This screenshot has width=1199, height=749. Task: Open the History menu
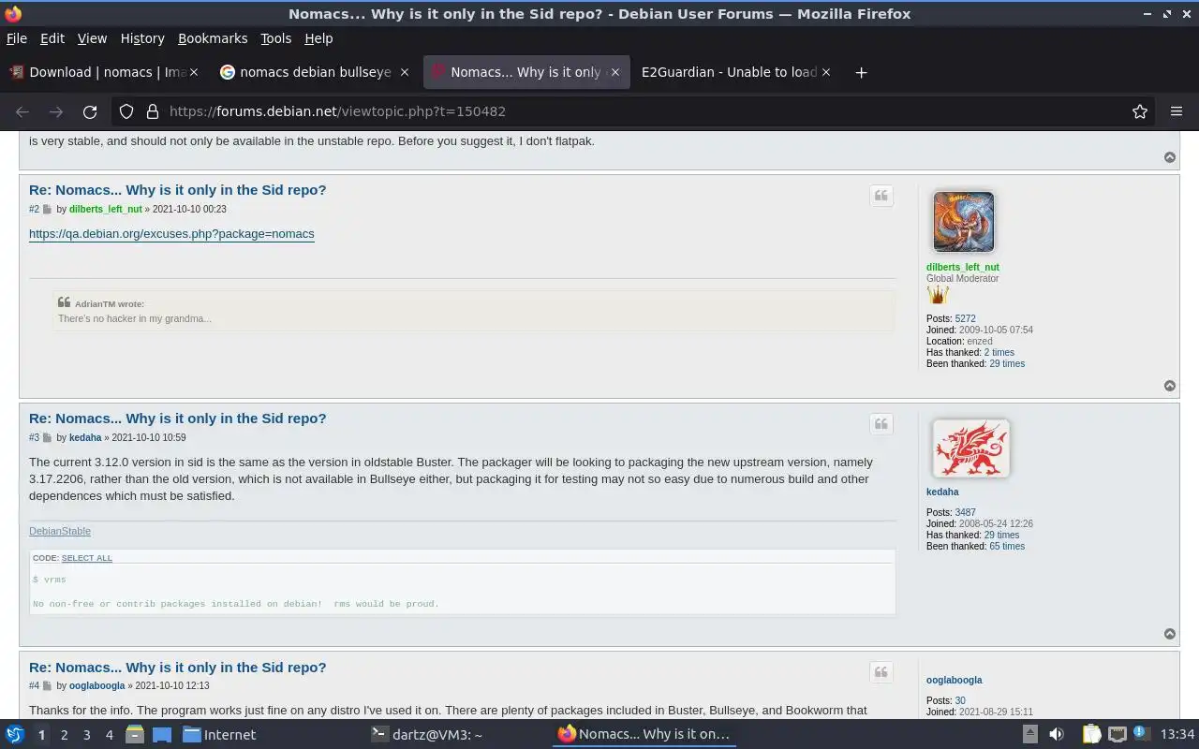(x=142, y=38)
